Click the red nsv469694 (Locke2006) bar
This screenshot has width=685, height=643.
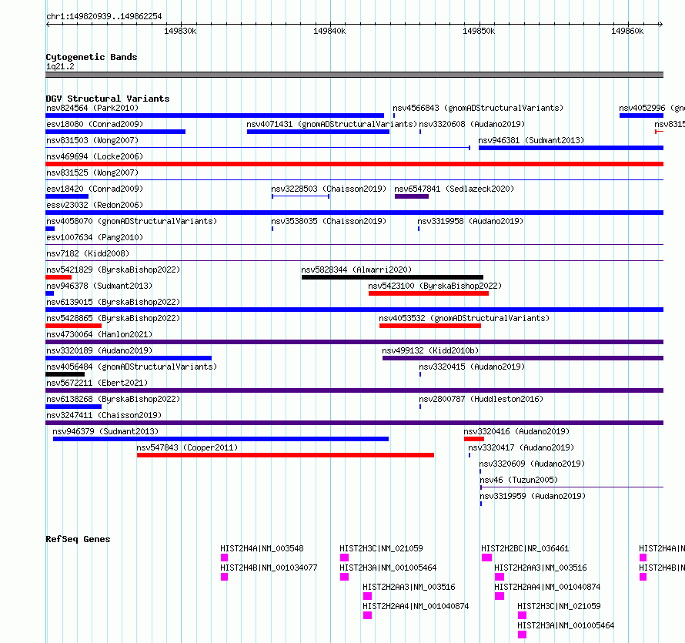click(x=354, y=164)
